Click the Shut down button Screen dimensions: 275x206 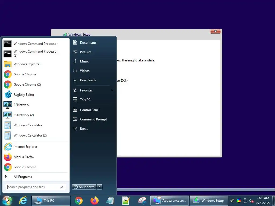84,187
